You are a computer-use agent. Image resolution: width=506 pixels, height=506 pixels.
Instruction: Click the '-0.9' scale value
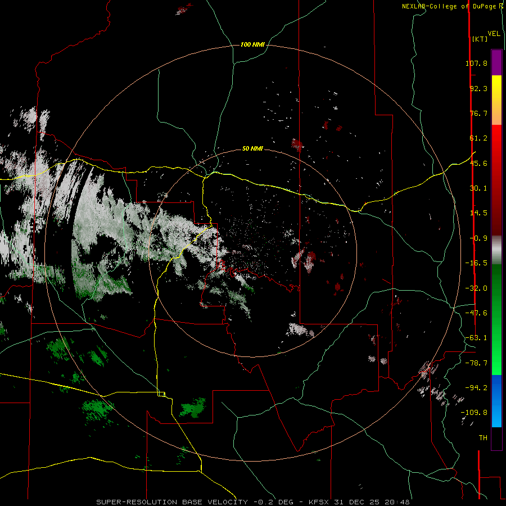[x=478, y=238]
